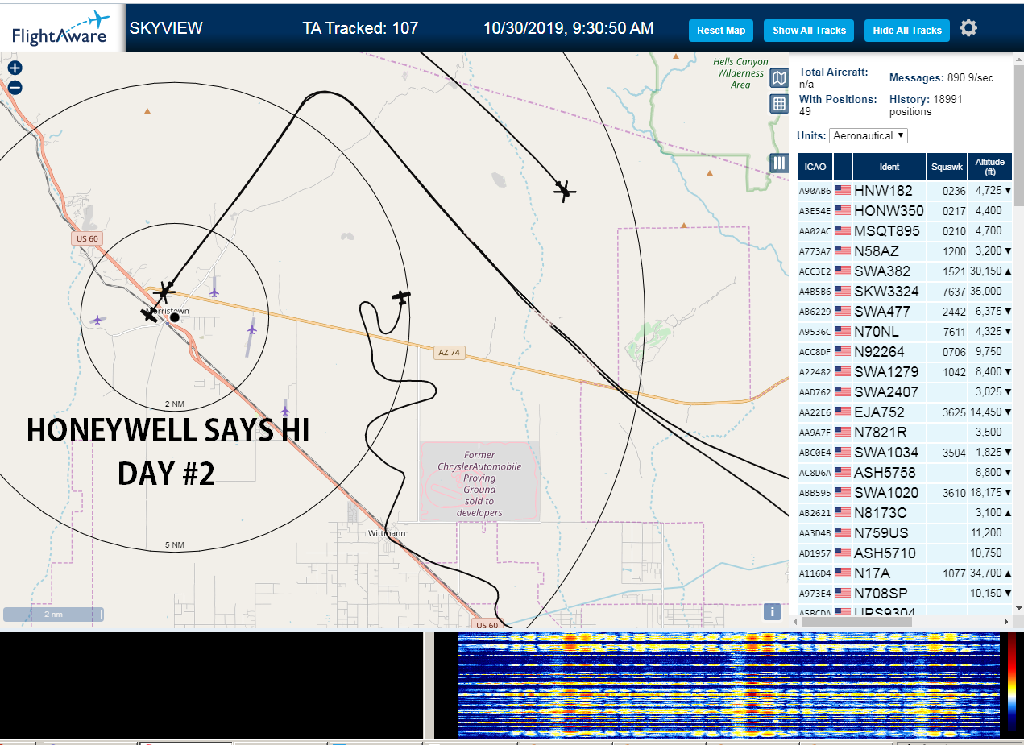1024x745 pixels.
Task: Select the HNW182 aircraft row
Action: click(x=905, y=191)
